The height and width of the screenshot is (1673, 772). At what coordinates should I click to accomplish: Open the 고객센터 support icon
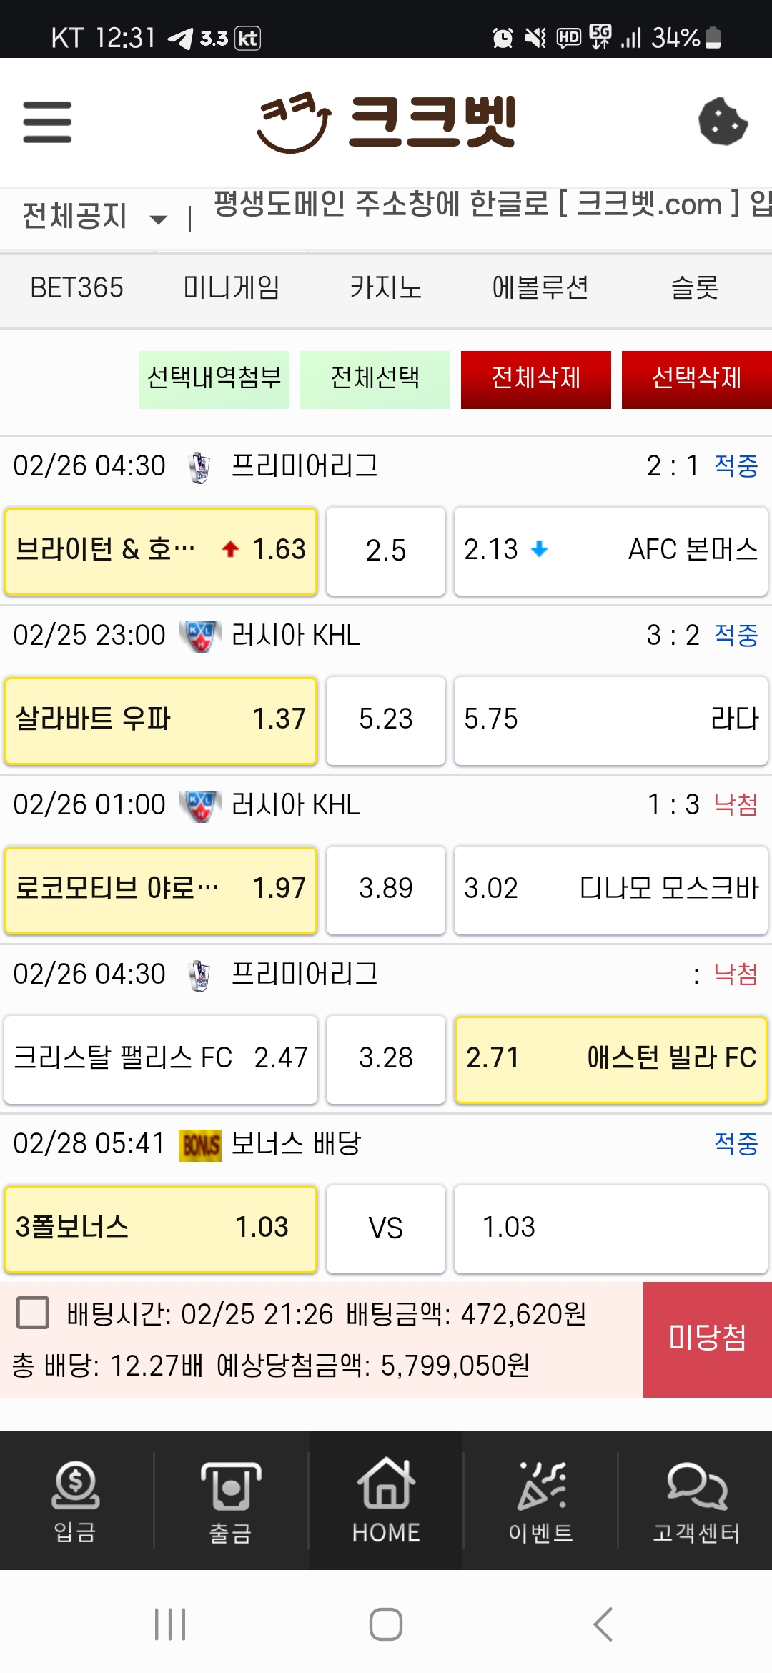(x=696, y=1501)
